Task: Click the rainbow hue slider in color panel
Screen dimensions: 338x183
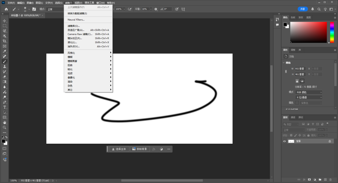Action: [x=332, y=32]
